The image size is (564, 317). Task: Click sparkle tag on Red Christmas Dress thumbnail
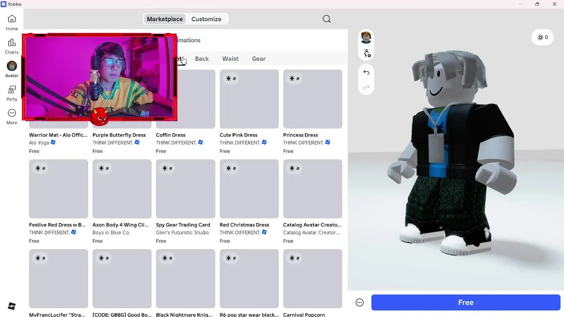[x=231, y=168]
